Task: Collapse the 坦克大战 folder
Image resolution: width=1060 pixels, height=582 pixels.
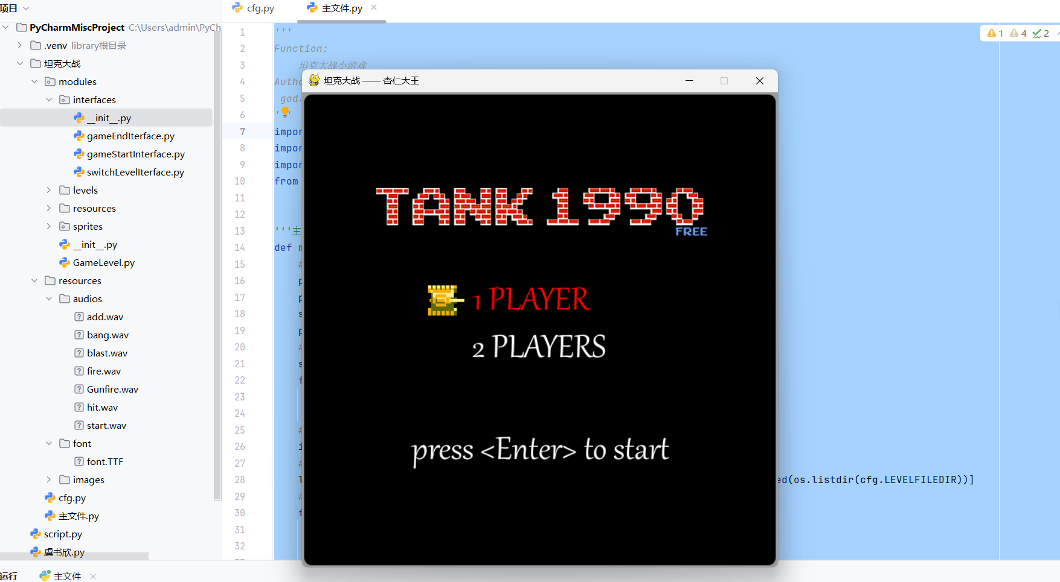Action: tap(20, 63)
